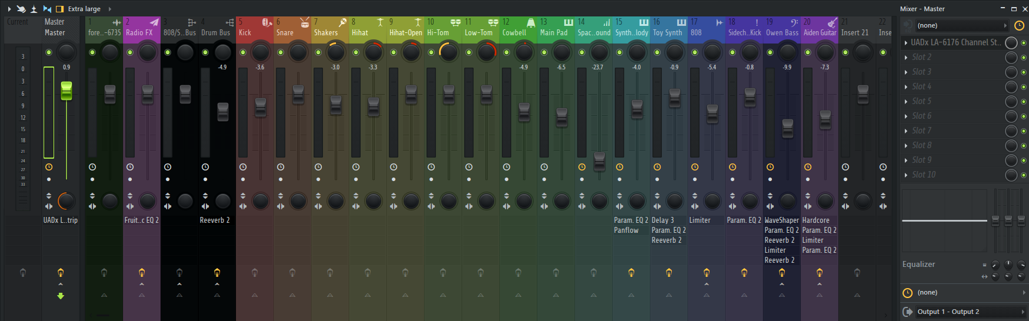The height and width of the screenshot is (321, 1029).
Task: Mute the 808 track using green LED
Action: (695, 52)
